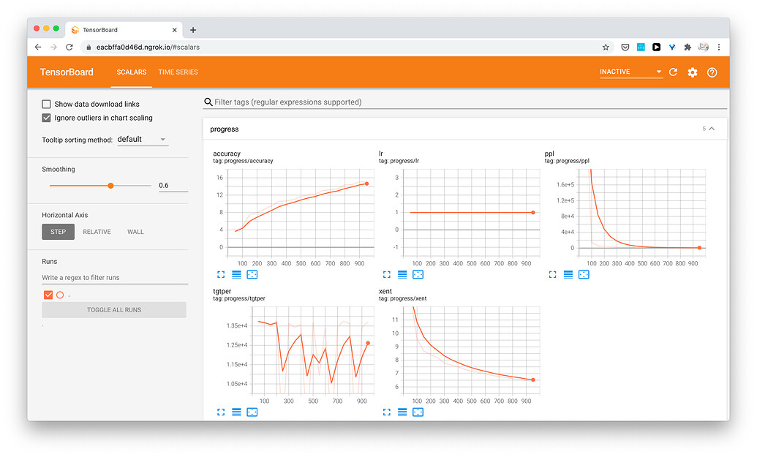Reload data with the refresh icon
The width and height of the screenshot is (757, 457).
tap(674, 72)
